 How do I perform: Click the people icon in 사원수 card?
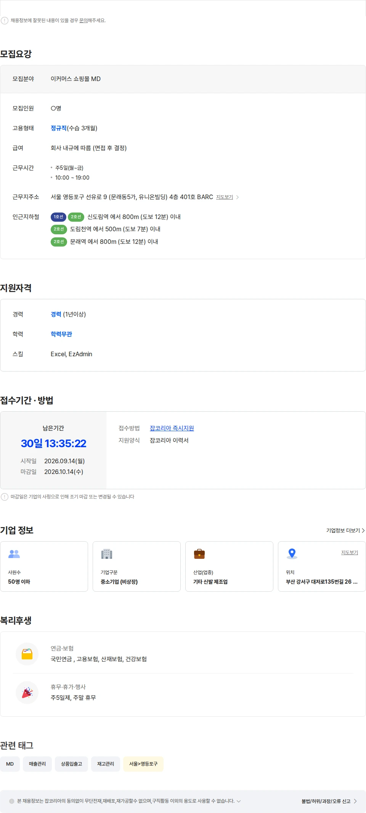coord(14,554)
